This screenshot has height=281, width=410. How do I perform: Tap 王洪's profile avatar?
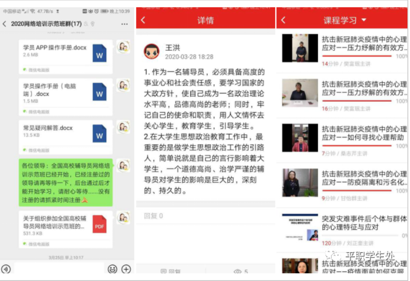pyautogui.click(x=151, y=52)
